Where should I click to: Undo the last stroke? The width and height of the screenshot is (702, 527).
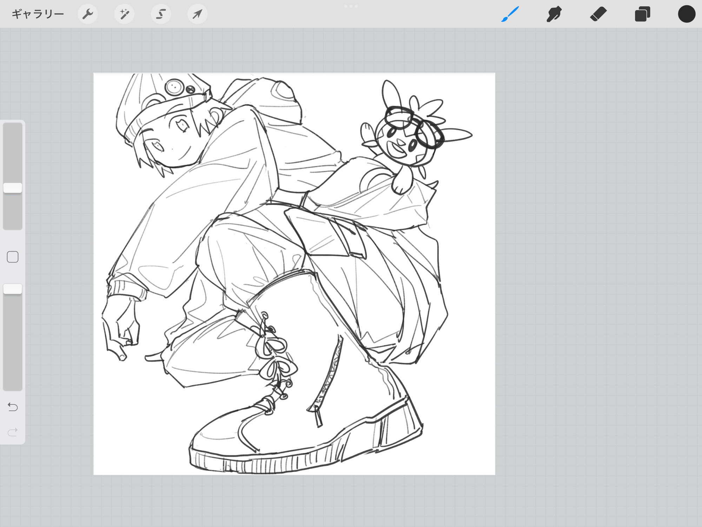pos(13,407)
